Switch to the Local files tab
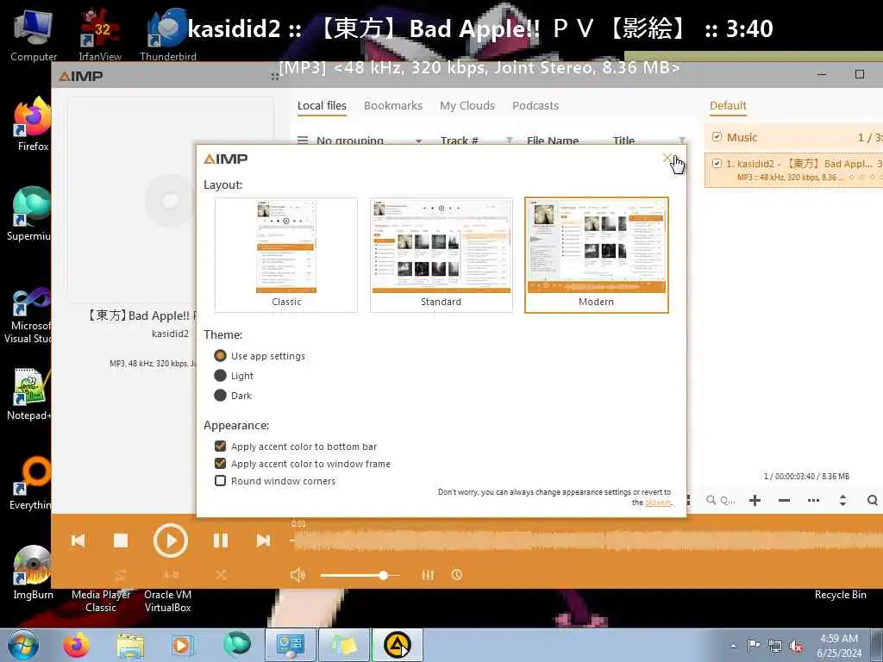The height and width of the screenshot is (662, 883). (322, 106)
